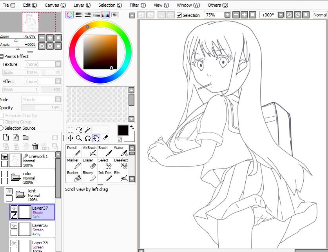Viewport: 328px width, 252px height.
Task: Open the Effect dropdown
Action: tap(58, 81)
